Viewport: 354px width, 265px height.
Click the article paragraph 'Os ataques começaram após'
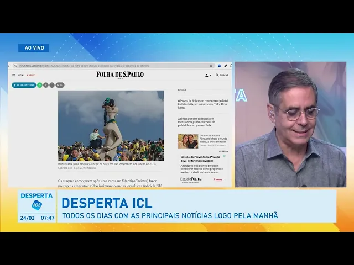point(110,183)
